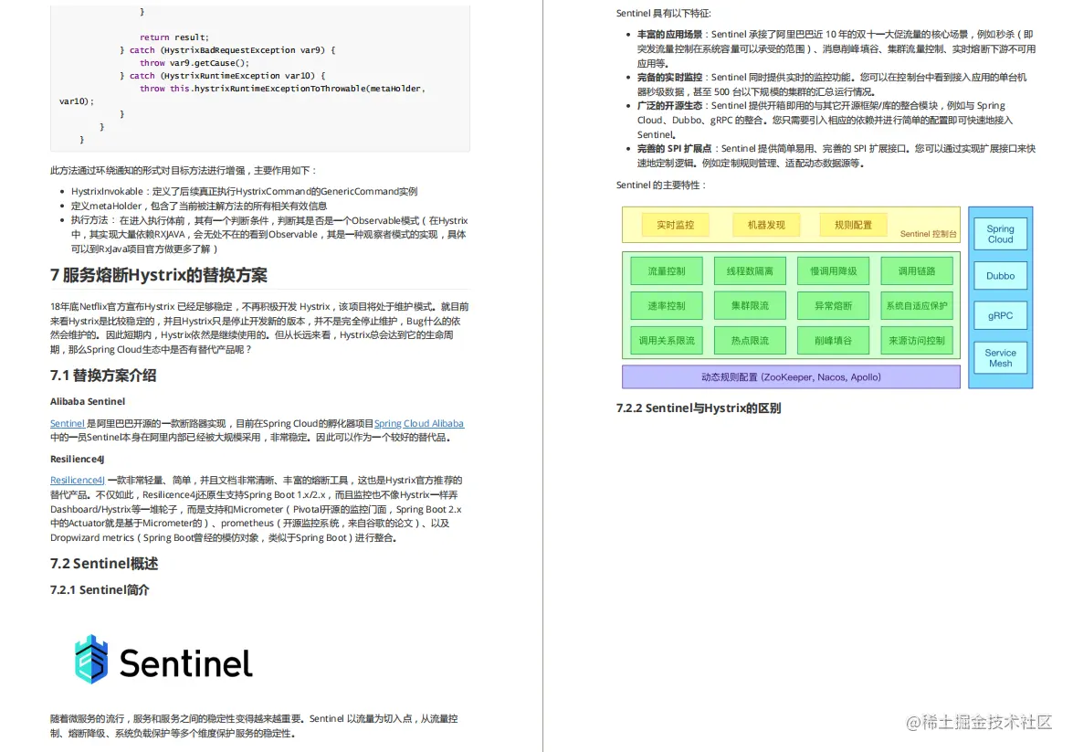Select the 流量控制 feature block

pyautogui.click(x=667, y=271)
